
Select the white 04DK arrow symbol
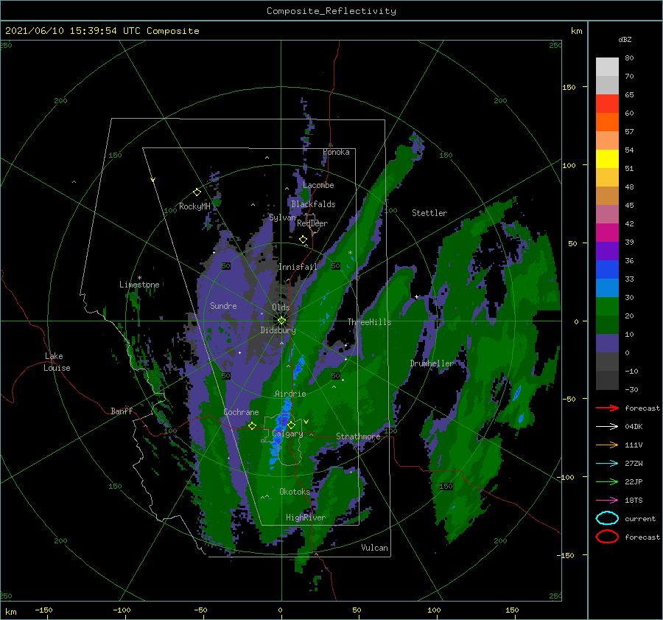(607, 427)
